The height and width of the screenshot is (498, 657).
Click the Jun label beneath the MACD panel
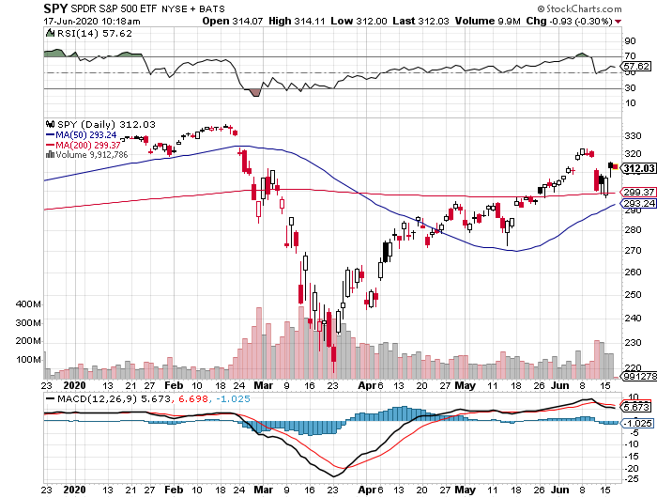point(559,490)
